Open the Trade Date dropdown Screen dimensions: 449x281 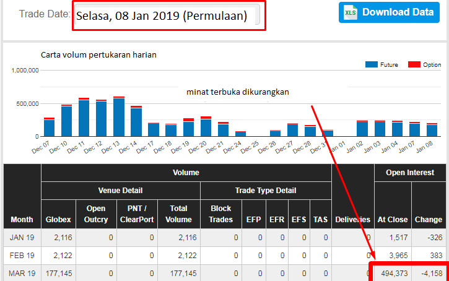point(168,15)
